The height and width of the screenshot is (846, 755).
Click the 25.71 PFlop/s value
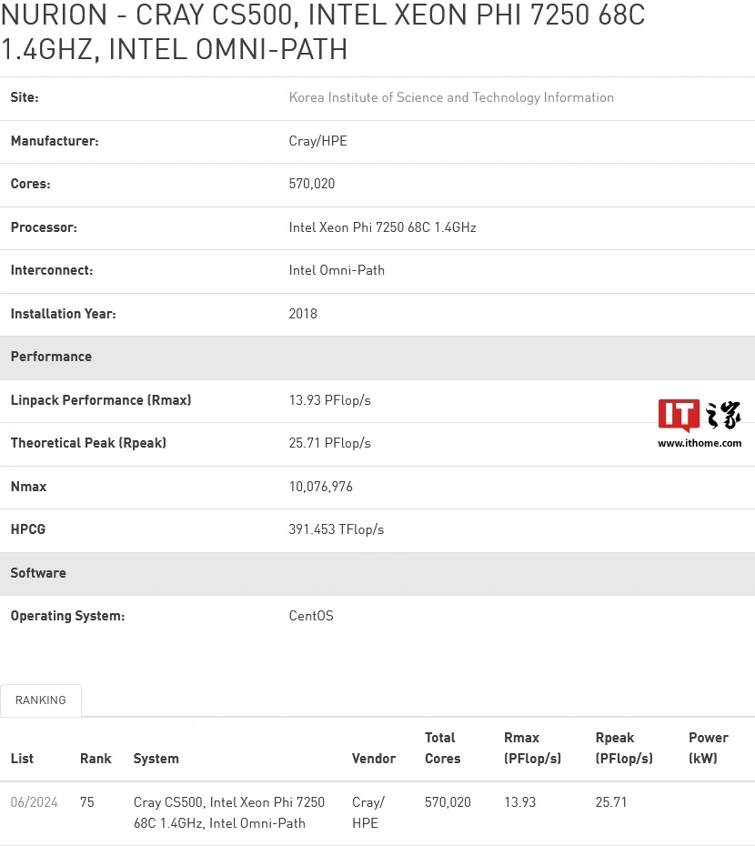(x=329, y=443)
